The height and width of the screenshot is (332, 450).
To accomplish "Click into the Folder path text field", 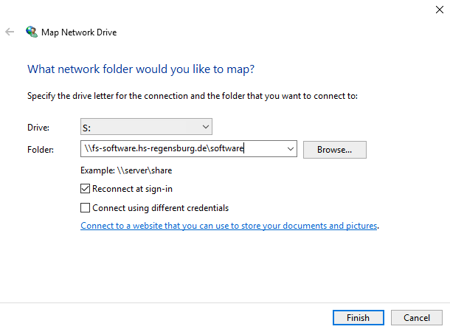I will pos(184,149).
